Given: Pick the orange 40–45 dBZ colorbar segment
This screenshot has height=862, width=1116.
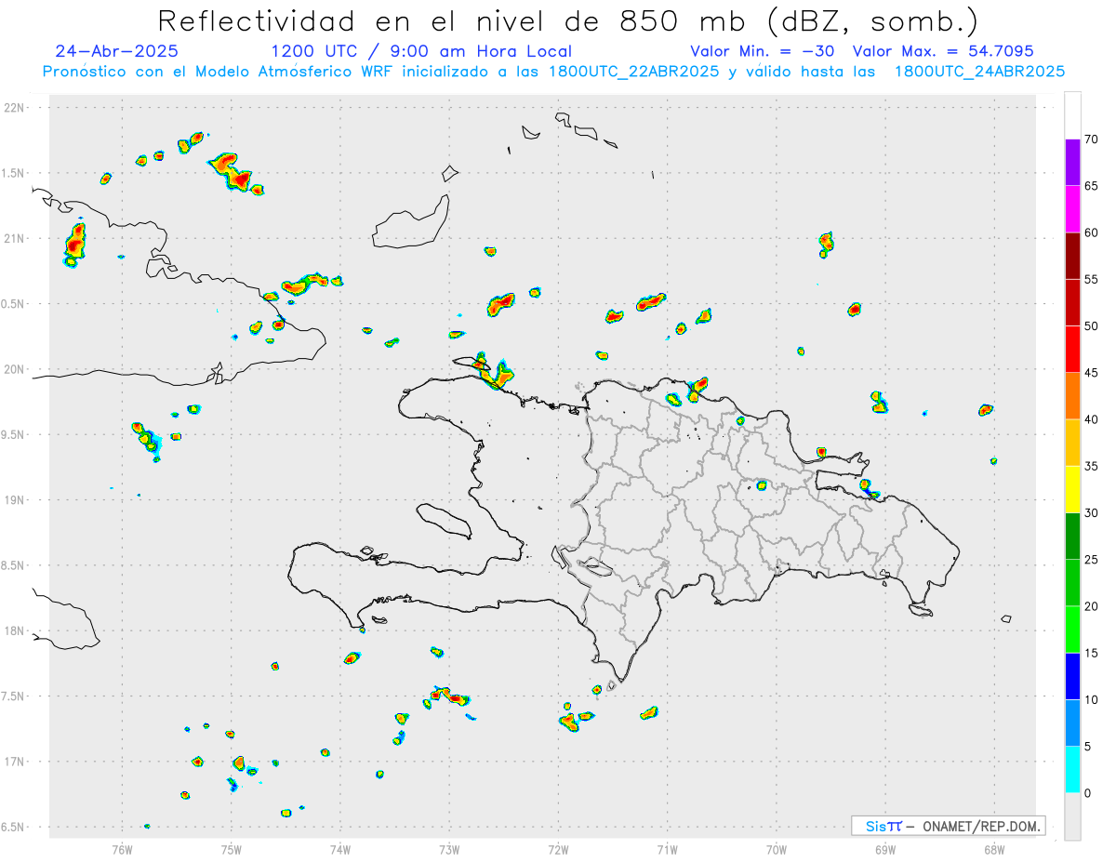Looking at the screenshot, I should pyautogui.click(x=1072, y=396).
